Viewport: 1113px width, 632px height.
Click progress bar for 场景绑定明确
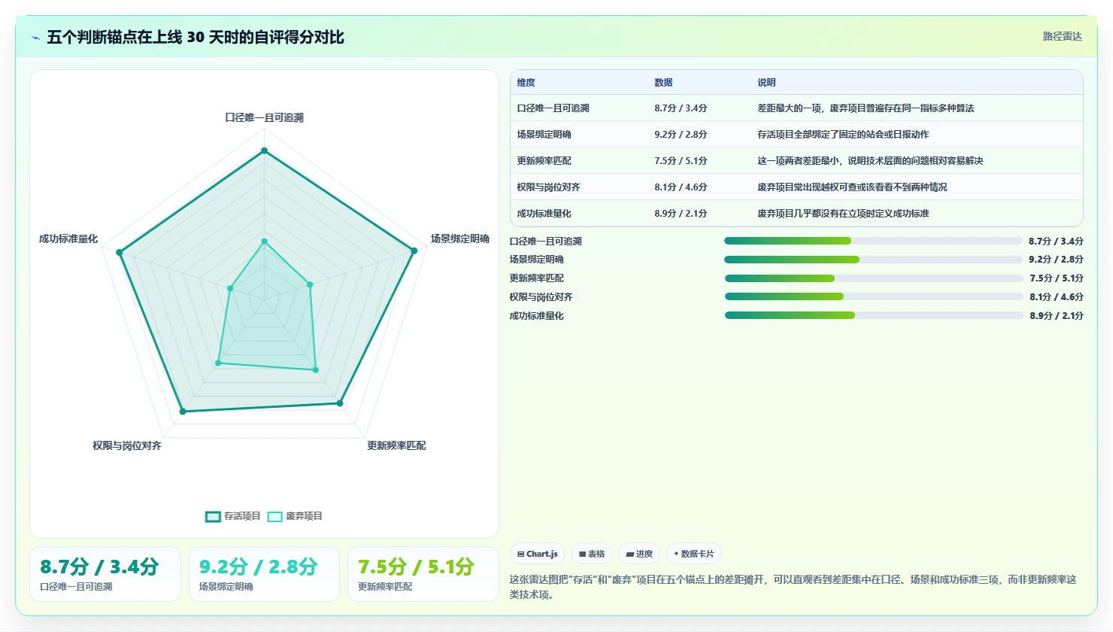point(873,260)
